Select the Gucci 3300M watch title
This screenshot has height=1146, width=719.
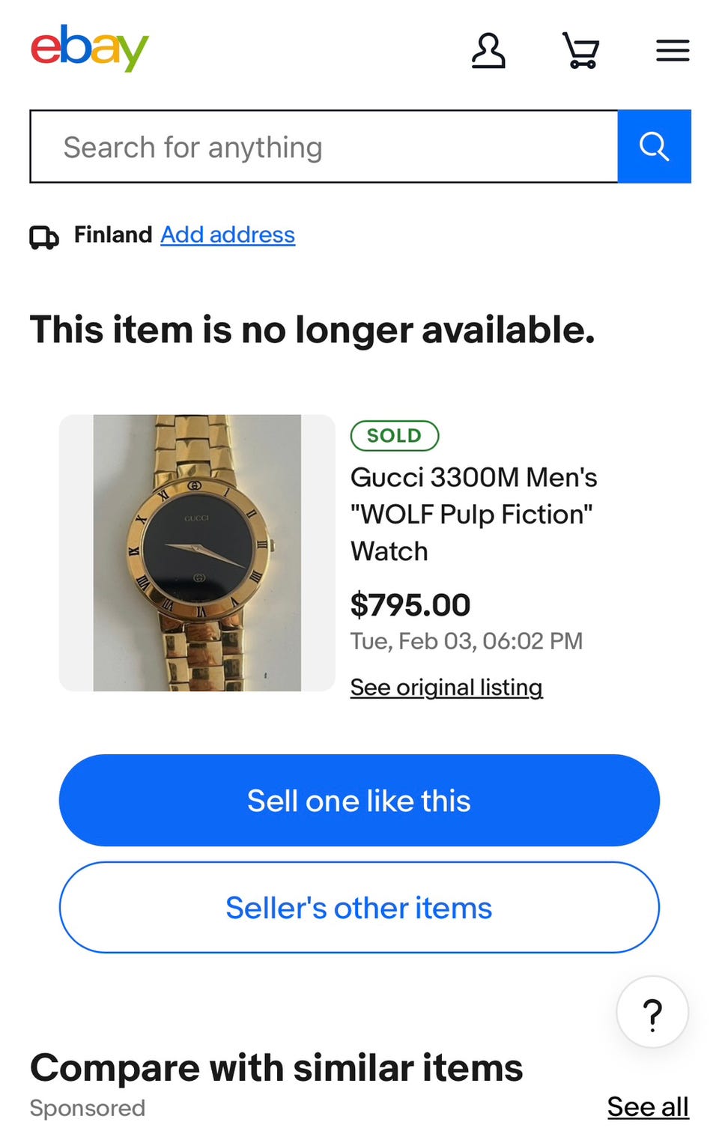pyautogui.click(x=473, y=514)
